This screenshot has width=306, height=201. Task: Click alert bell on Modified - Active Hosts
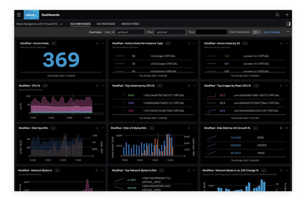click(x=97, y=43)
